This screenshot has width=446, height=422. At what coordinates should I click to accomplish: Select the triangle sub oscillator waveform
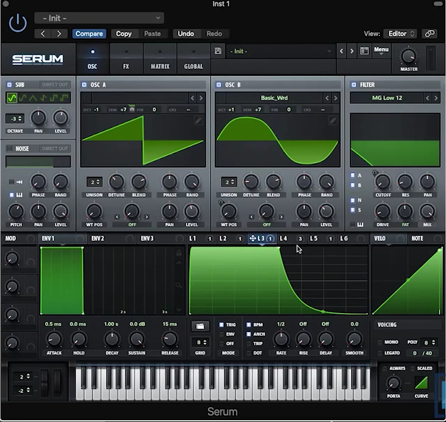pos(33,98)
